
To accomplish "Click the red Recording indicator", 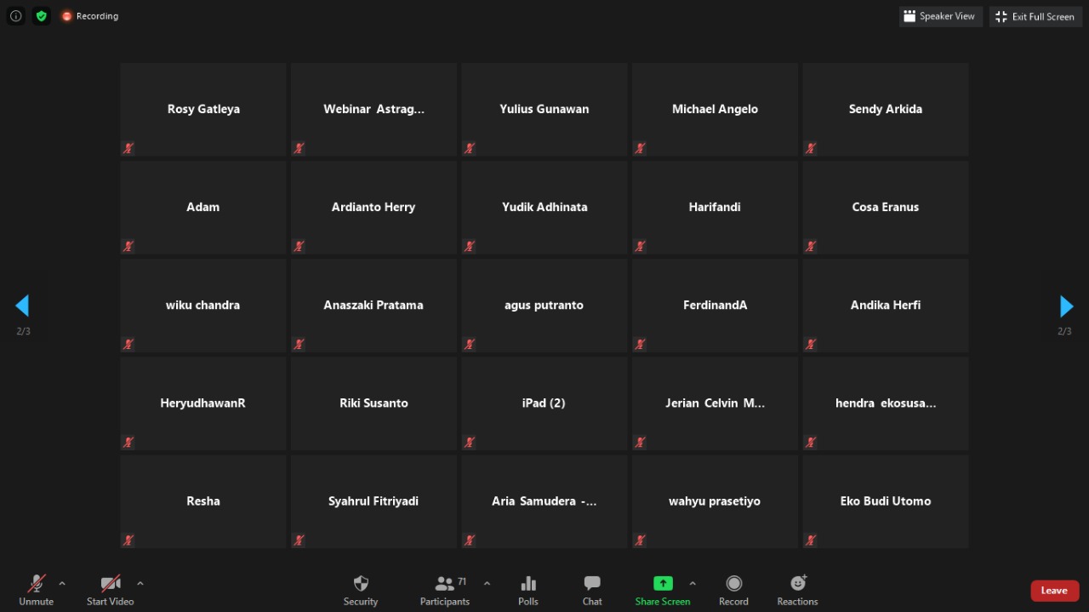I will pos(89,16).
